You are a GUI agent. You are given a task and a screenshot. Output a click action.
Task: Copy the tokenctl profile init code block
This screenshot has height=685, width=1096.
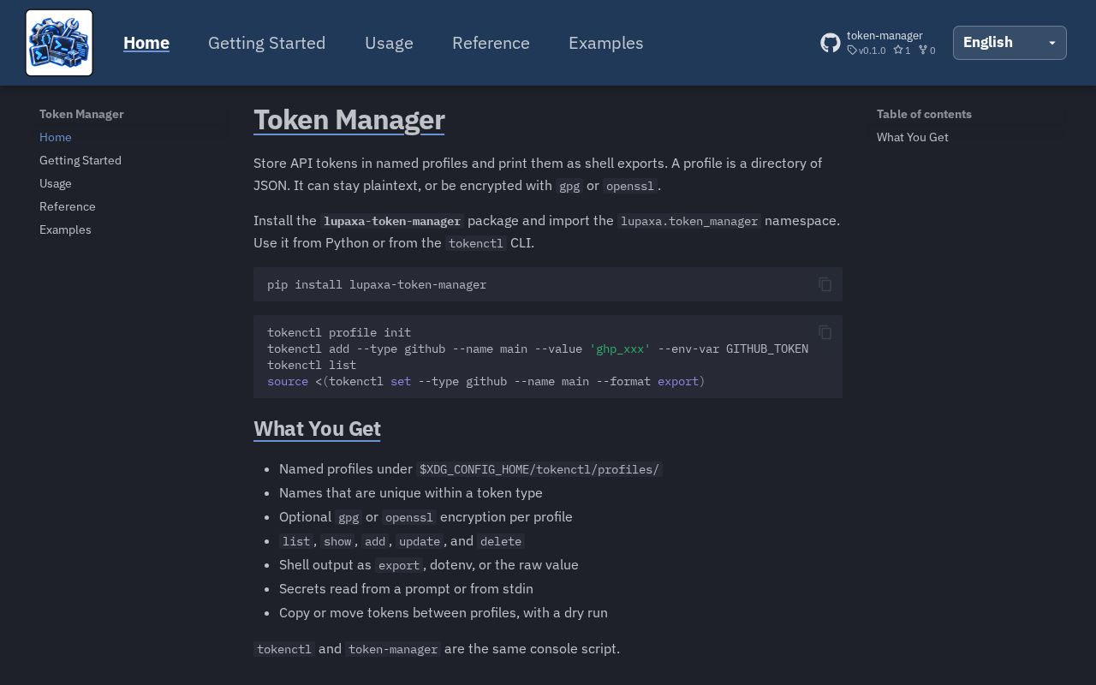click(x=825, y=332)
